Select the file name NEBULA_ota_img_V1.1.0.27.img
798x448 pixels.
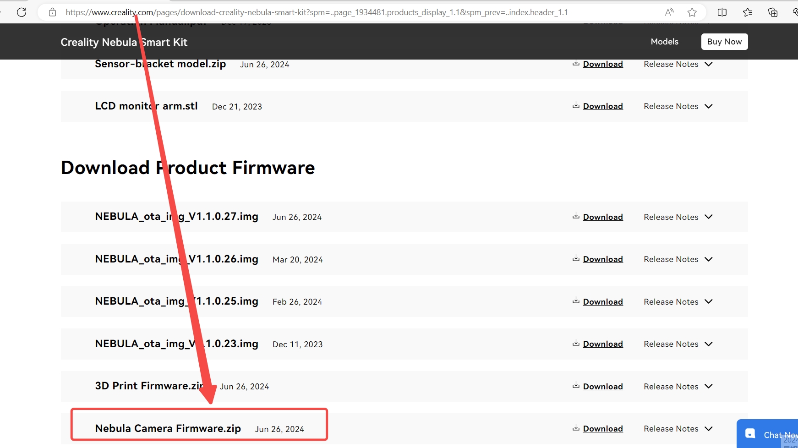[176, 217]
